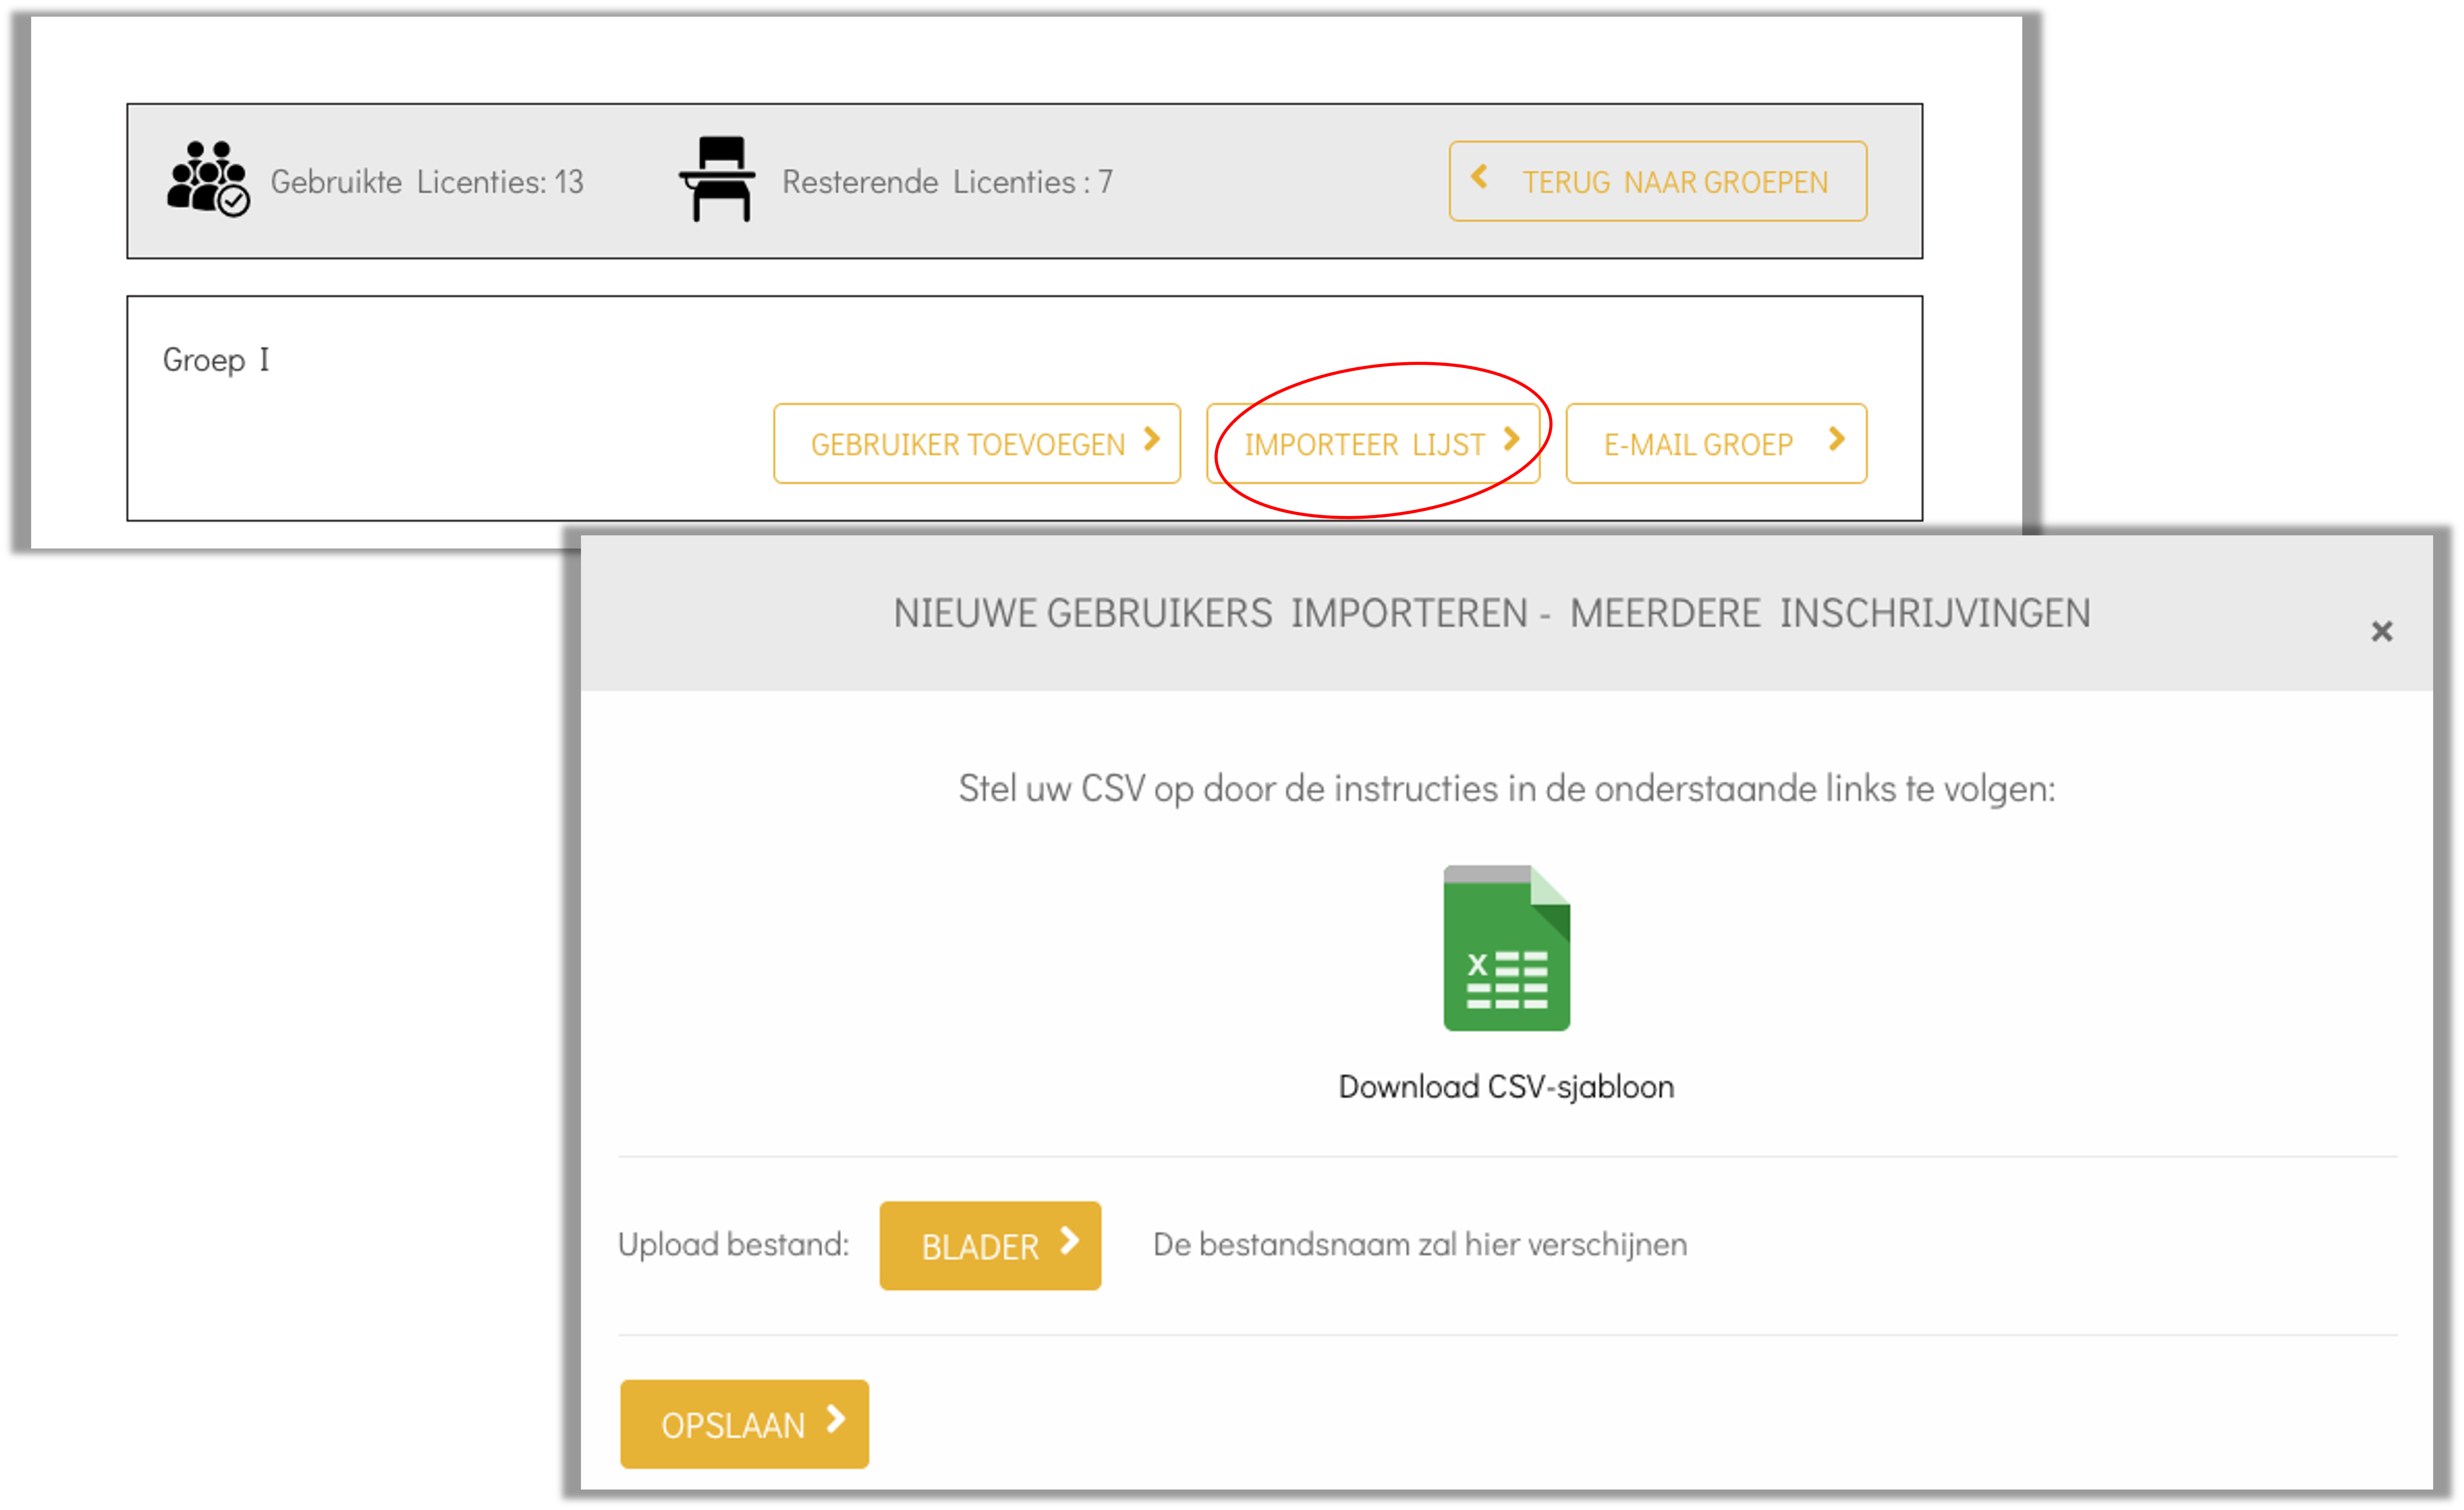Click the Upload bestand label
This screenshot has width=2464, height=1510.
(733, 1245)
